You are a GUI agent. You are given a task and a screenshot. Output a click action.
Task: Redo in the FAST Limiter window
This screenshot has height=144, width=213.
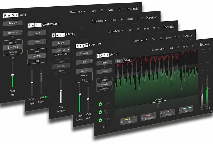(196, 45)
